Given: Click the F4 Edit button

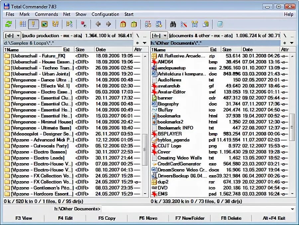Looking at the screenshot, I should [65, 218].
